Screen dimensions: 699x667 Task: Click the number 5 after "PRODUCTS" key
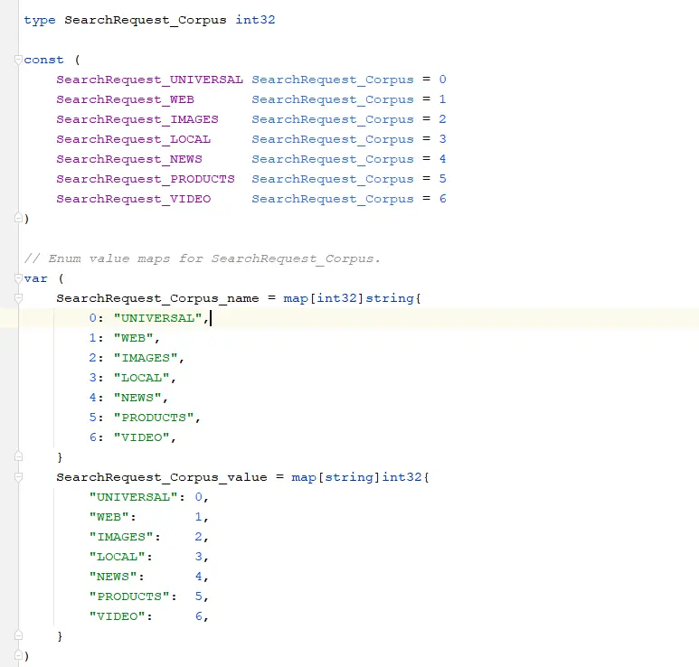(x=198, y=597)
